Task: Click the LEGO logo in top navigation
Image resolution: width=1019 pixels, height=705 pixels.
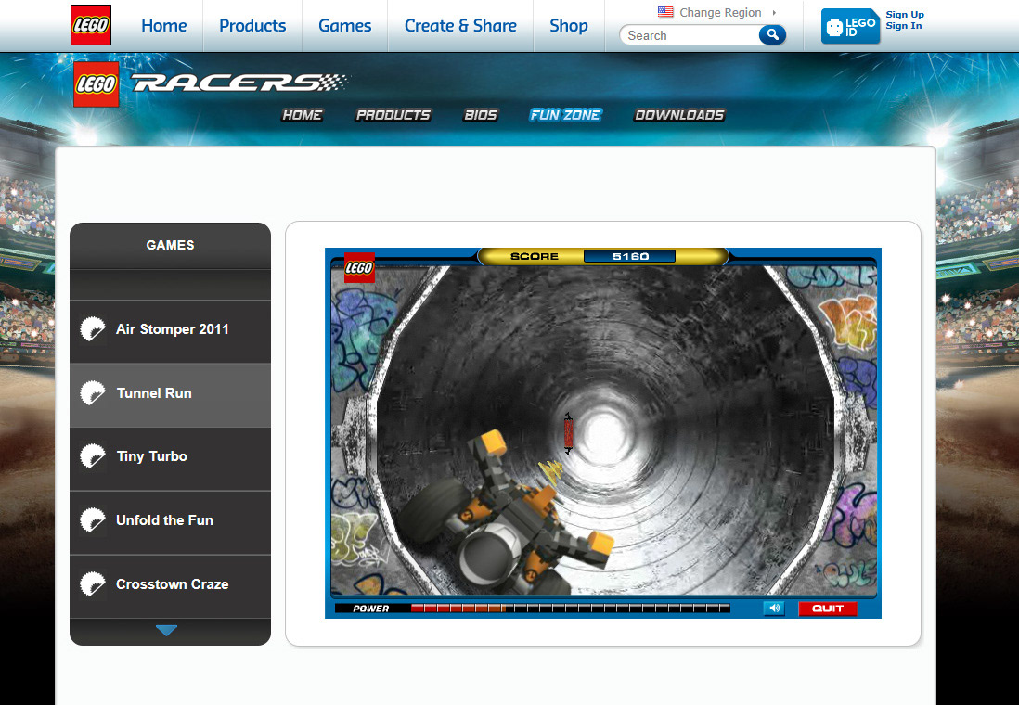Action: pyautogui.click(x=91, y=25)
